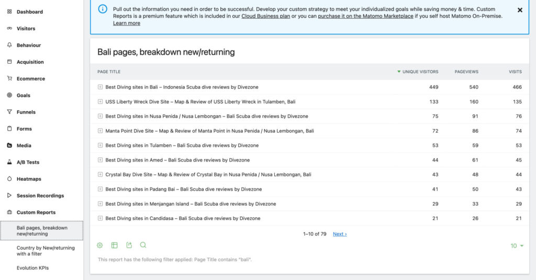
Task: Click the Heatmaps drop icon in sidebar
Action: coord(9,179)
